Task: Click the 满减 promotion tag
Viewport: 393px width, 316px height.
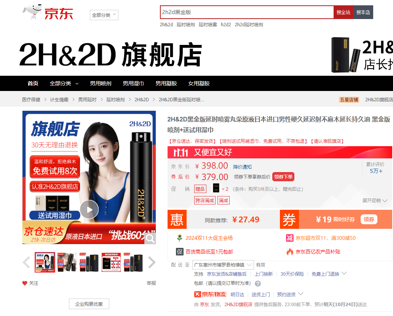Action: click(223, 201)
